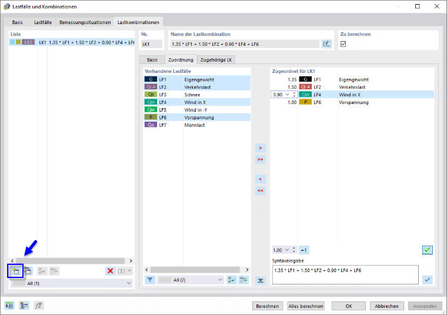Apply syntax input with blue checkmark
447x315 pixels.
point(427,279)
